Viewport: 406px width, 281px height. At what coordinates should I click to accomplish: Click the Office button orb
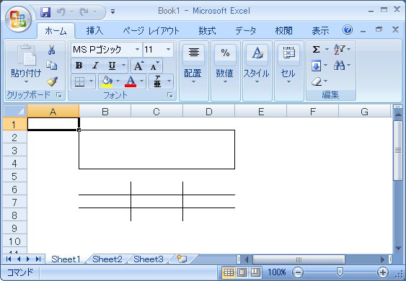(18, 19)
